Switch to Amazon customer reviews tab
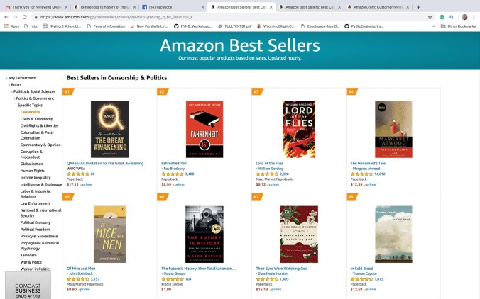 coord(378,6)
